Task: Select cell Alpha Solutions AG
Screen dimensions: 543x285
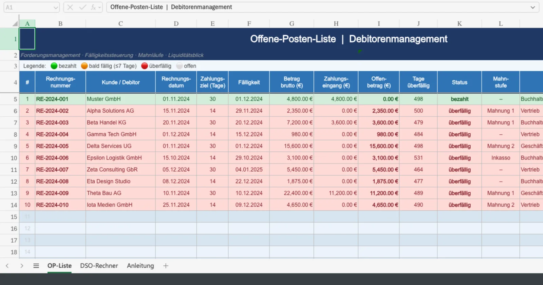Action: (x=120, y=111)
